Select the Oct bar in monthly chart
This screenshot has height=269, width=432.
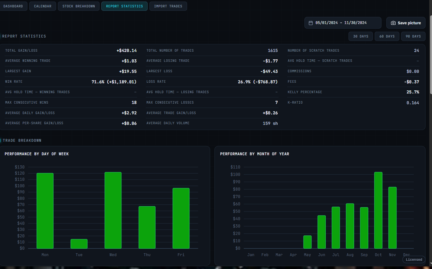(x=378, y=210)
